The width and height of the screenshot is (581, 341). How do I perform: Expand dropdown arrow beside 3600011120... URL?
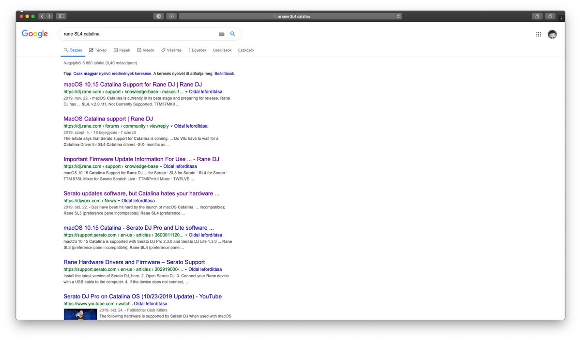pyautogui.click(x=186, y=235)
